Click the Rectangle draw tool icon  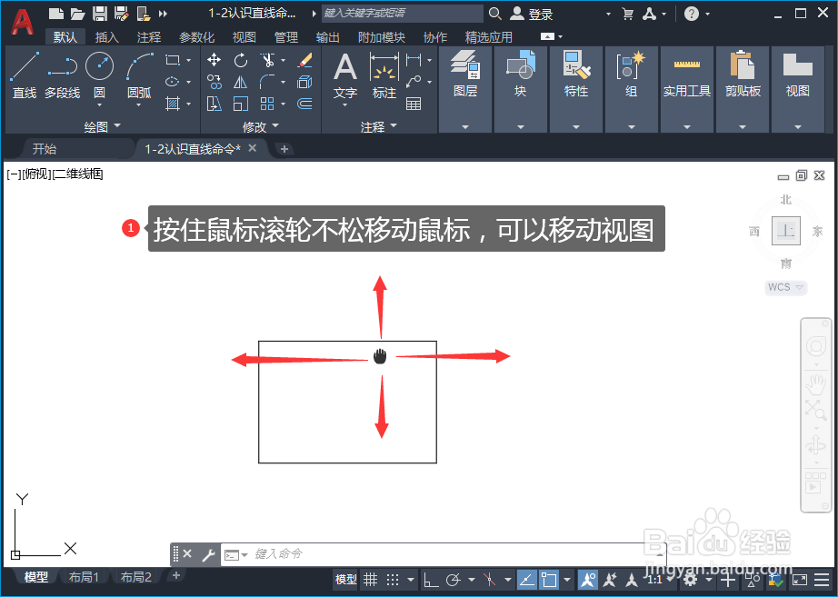(x=173, y=60)
